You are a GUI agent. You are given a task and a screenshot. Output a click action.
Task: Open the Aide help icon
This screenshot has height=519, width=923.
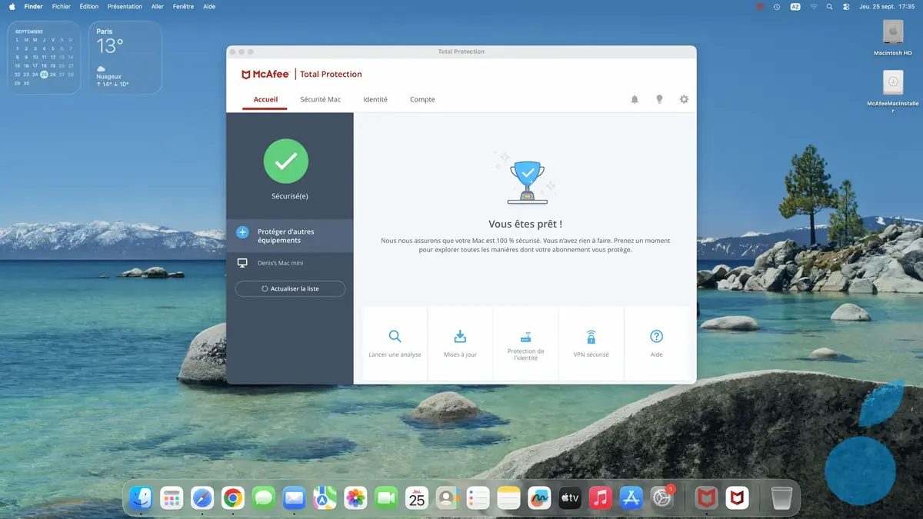click(656, 341)
